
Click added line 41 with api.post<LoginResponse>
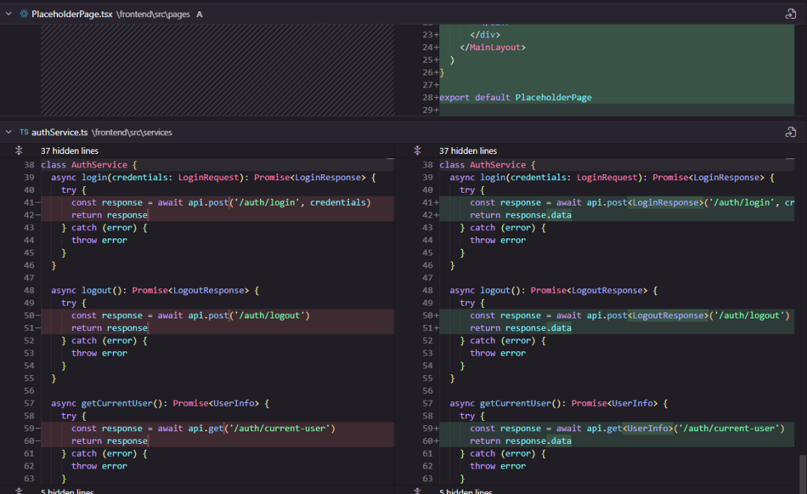(616, 203)
